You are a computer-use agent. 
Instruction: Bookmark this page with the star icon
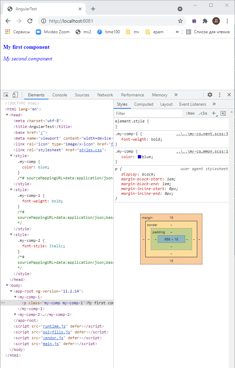point(180,21)
